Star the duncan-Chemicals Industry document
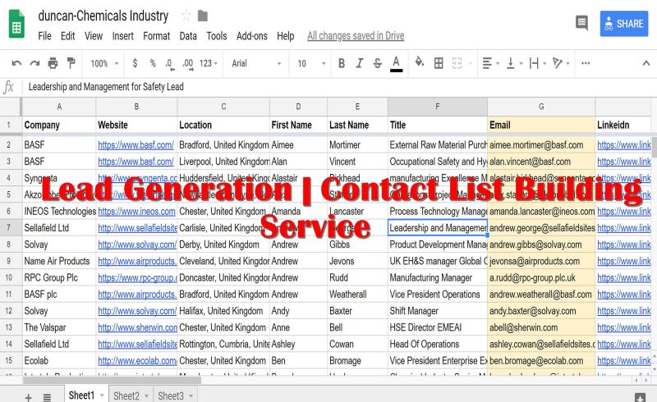 pos(186,16)
